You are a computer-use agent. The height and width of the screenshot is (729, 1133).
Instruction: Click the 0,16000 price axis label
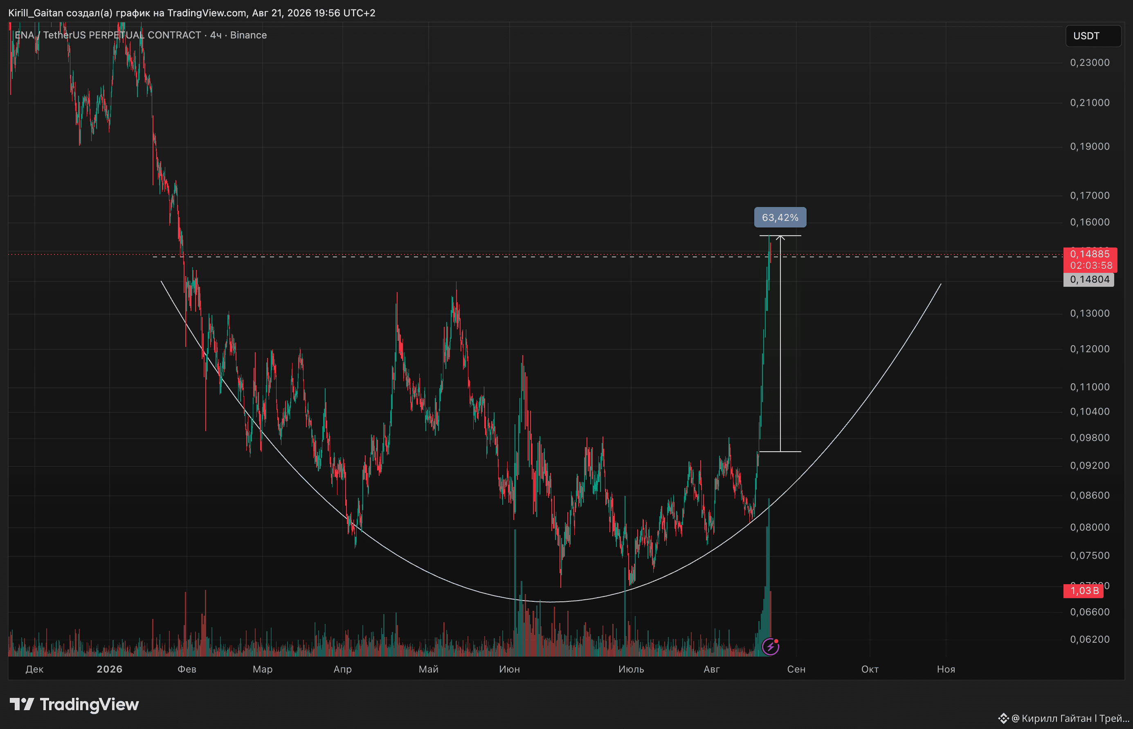1090,222
